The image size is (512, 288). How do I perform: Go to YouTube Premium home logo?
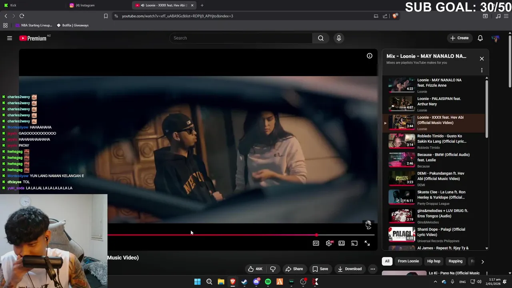(x=33, y=38)
